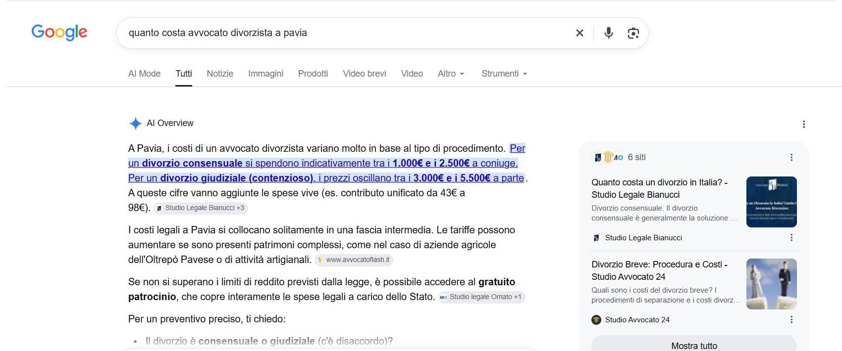Open the Video brevi tab
This screenshot has width=842, height=351.
pyautogui.click(x=365, y=74)
